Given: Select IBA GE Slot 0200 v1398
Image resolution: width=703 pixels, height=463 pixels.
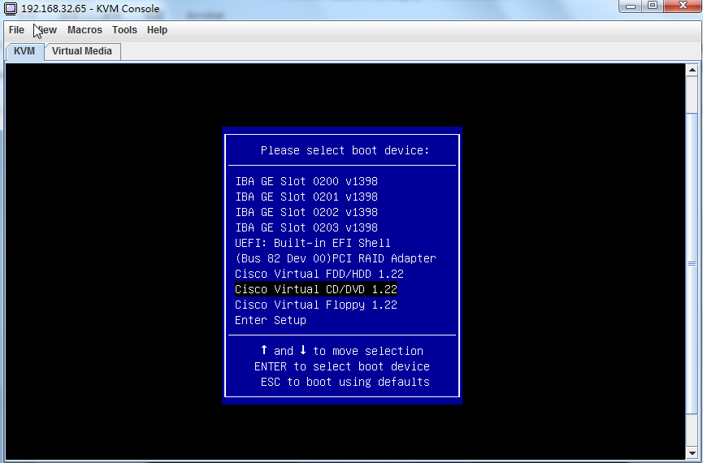Looking at the screenshot, I should point(306,181).
